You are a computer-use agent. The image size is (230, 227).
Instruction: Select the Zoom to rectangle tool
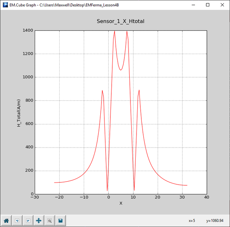[49, 220]
